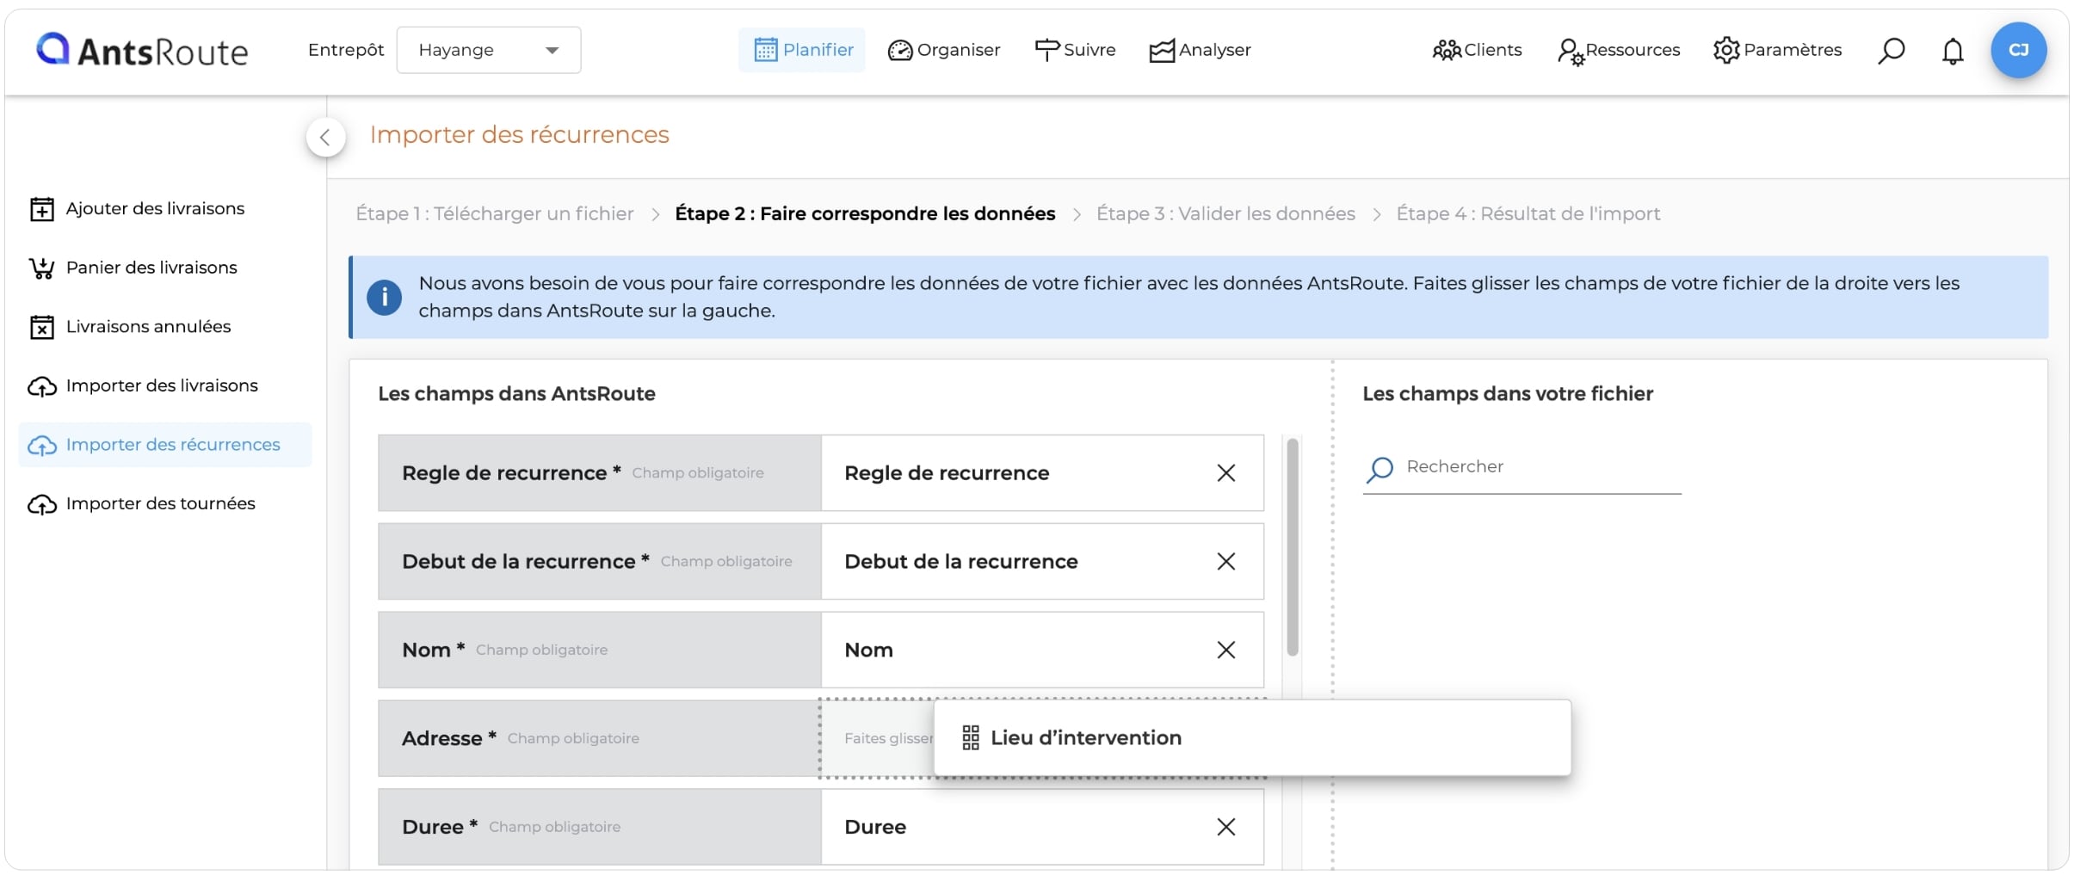Click the grip icon on Lieu d'intervention

[x=971, y=738]
